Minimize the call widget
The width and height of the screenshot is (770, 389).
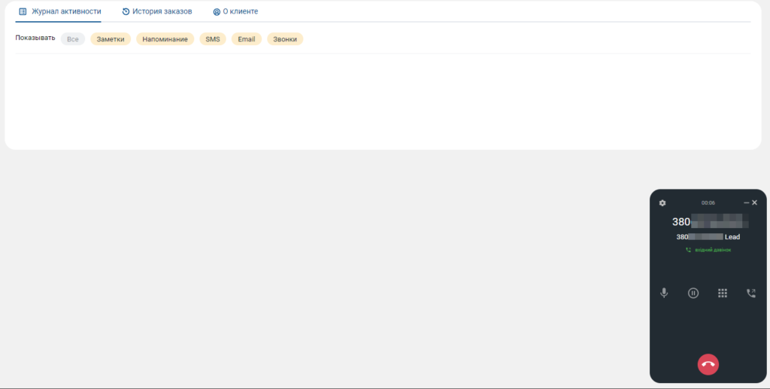coord(746,203)
